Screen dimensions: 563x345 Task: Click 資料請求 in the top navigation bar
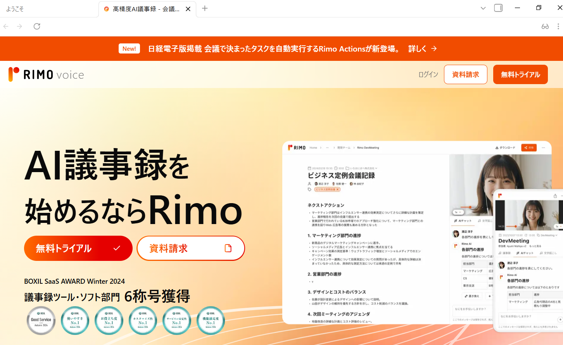tap(466, 74)
